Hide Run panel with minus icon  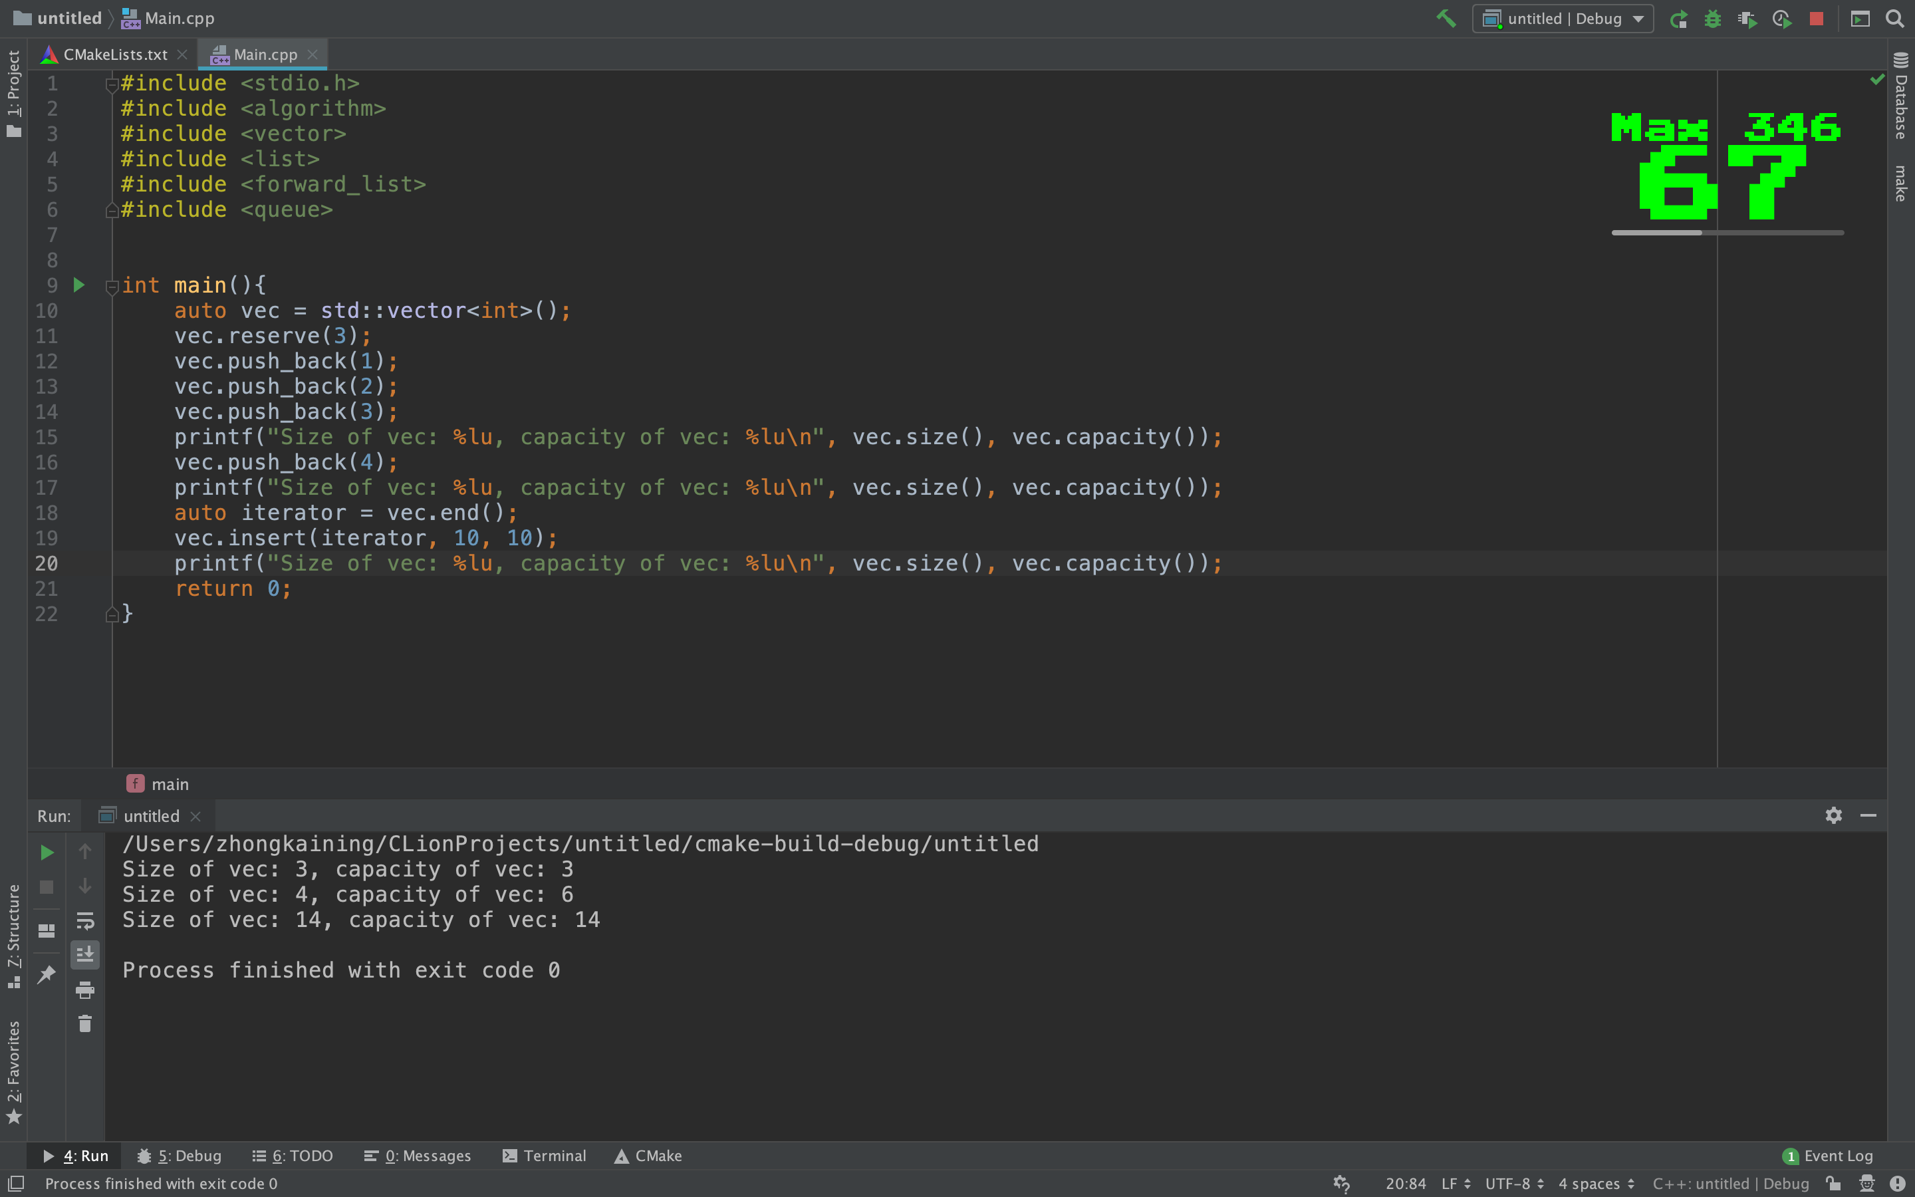click(1868, 815)
